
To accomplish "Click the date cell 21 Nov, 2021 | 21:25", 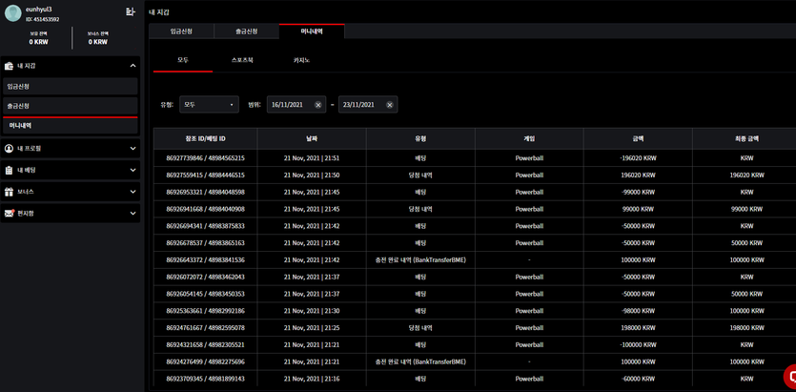I will [x=312, y=328].
